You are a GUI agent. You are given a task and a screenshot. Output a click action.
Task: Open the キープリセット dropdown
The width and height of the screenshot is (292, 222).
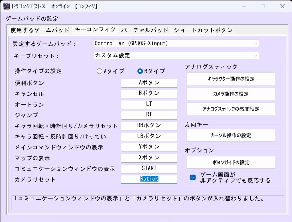[176, 55]
